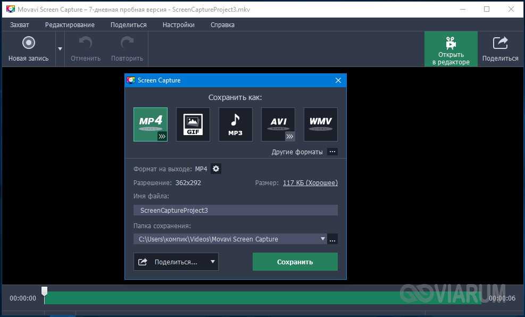The image size is (525, 317).
Task: Click the green Сохранить button
Action: (x=295, y=262)
